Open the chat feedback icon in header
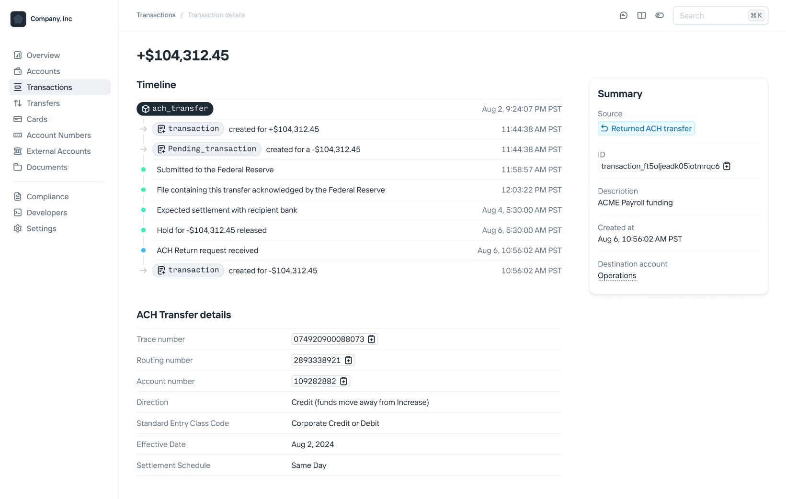786x499 pixels. point(623,15)
